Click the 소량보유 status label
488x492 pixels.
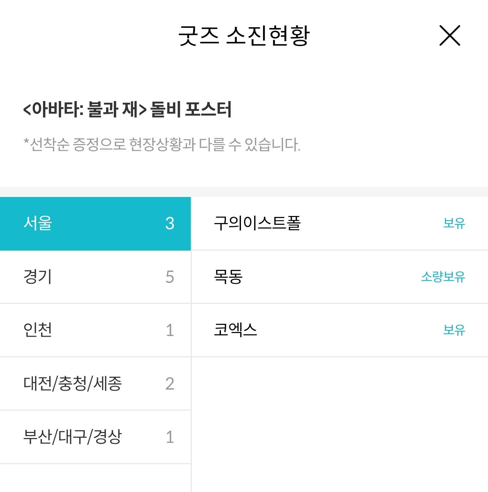tap(443, 277)
